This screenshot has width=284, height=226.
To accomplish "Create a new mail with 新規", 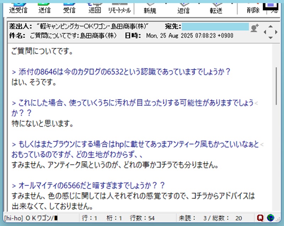I will [x=150, y=8].
